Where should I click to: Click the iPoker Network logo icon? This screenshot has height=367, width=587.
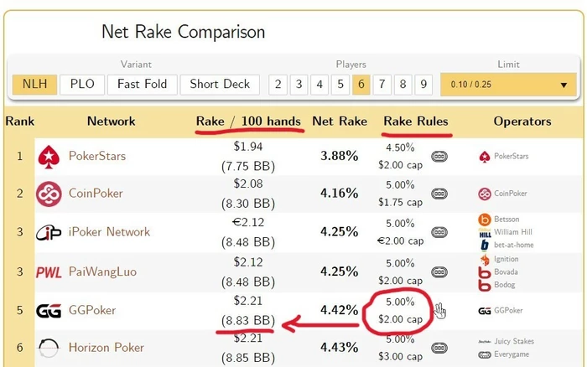49,233
